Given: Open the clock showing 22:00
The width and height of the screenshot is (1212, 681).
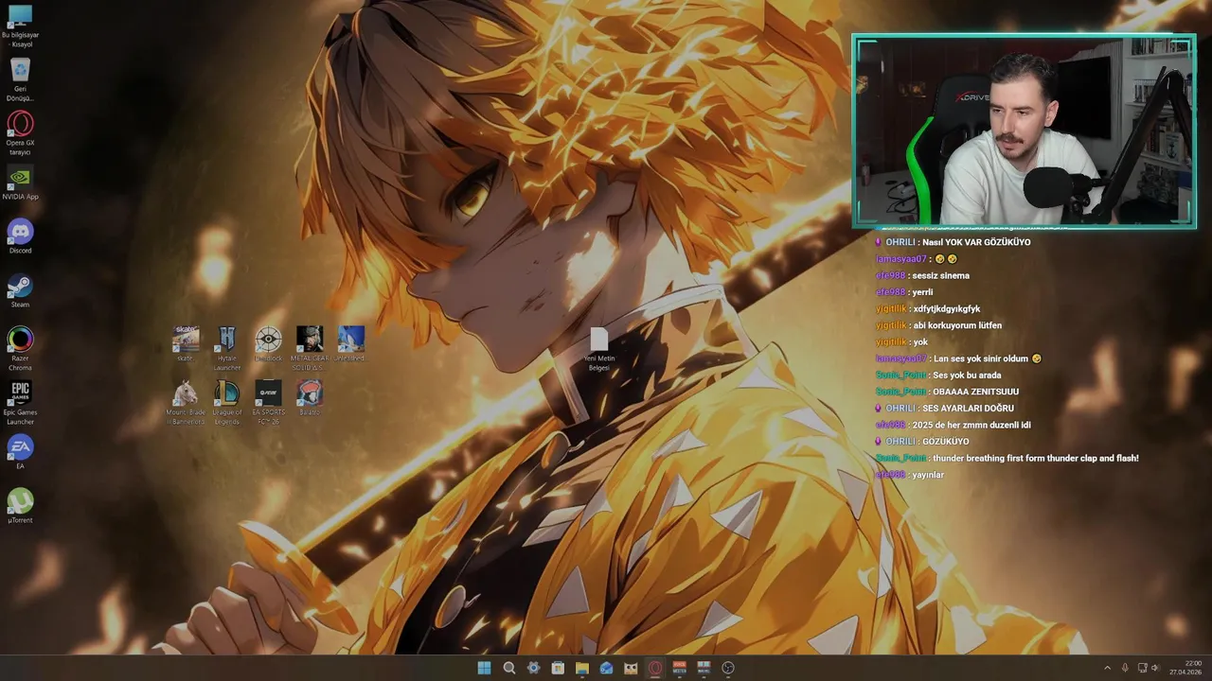Looking at the screenshot, I should coord(1185,668).
